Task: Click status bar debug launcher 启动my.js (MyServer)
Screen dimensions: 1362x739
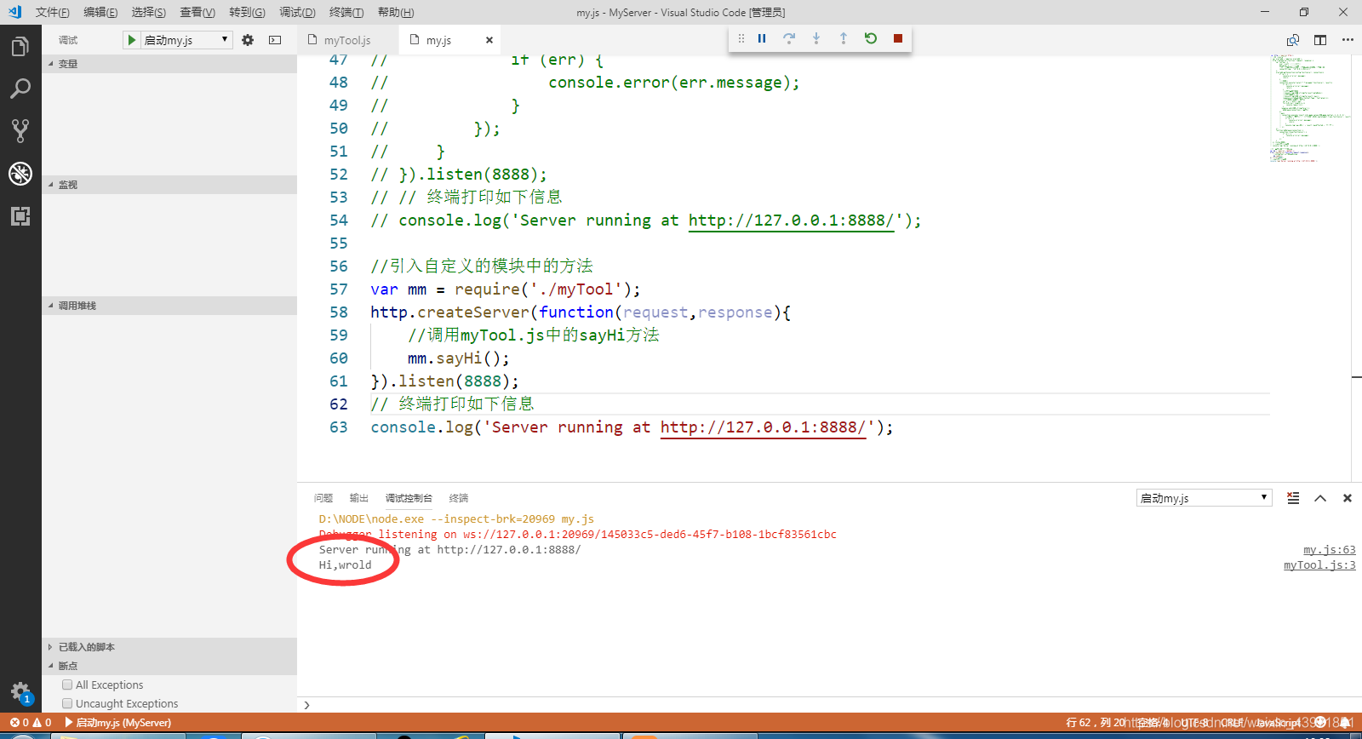Action: (118, 723)
